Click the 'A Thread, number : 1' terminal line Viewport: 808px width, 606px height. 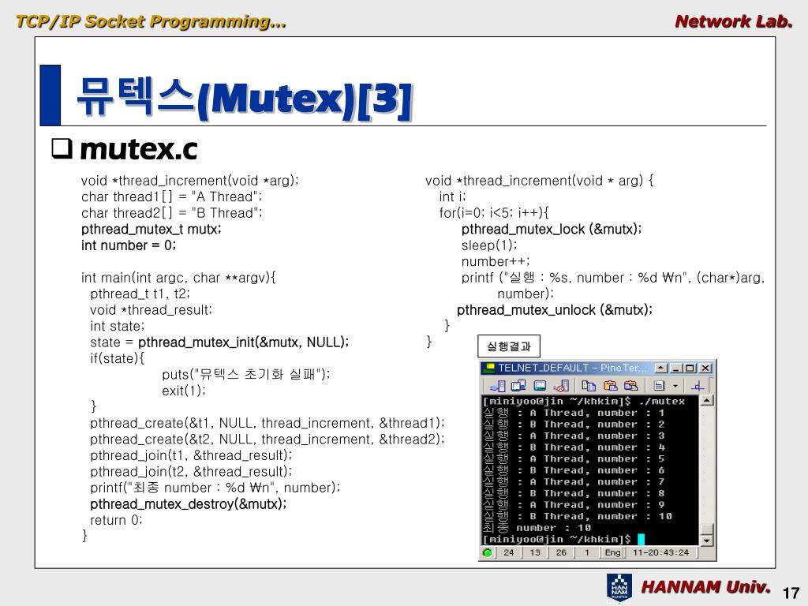[574, 413]
